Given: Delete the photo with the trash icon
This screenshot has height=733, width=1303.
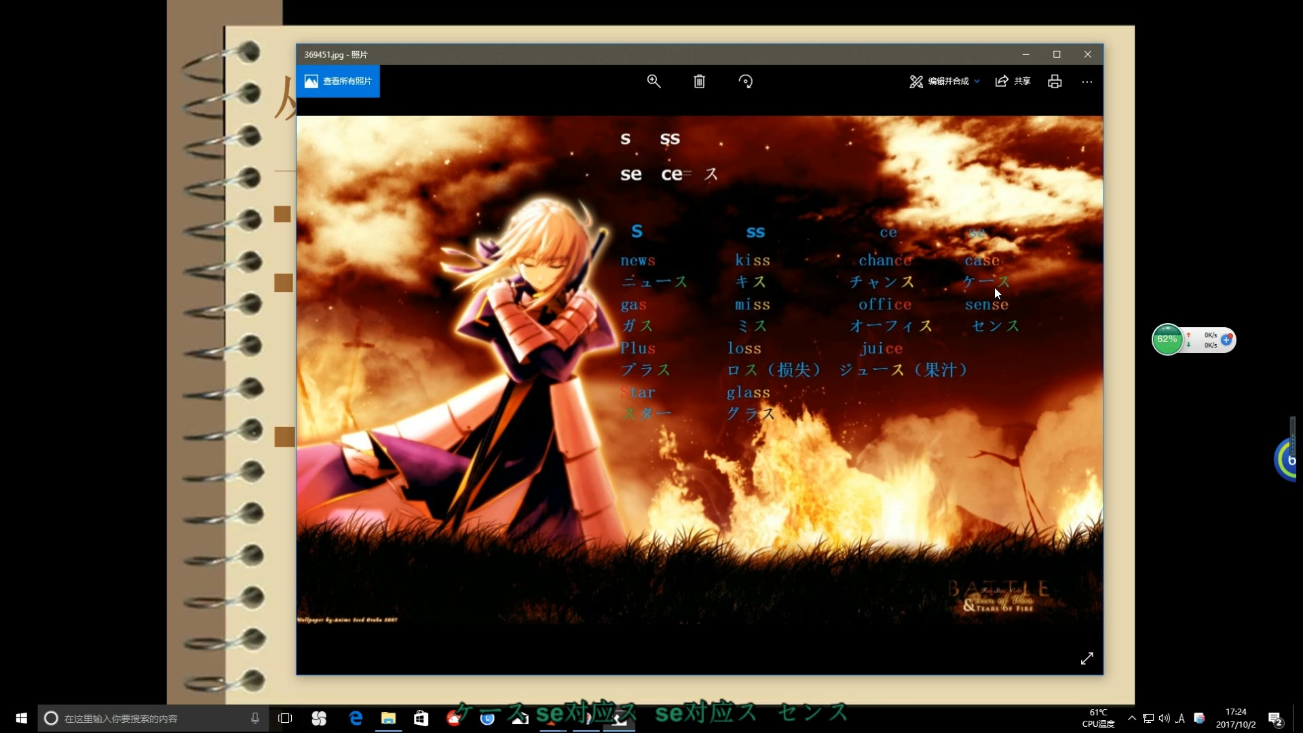Looking at the screenshot, I should click(699, 81).
